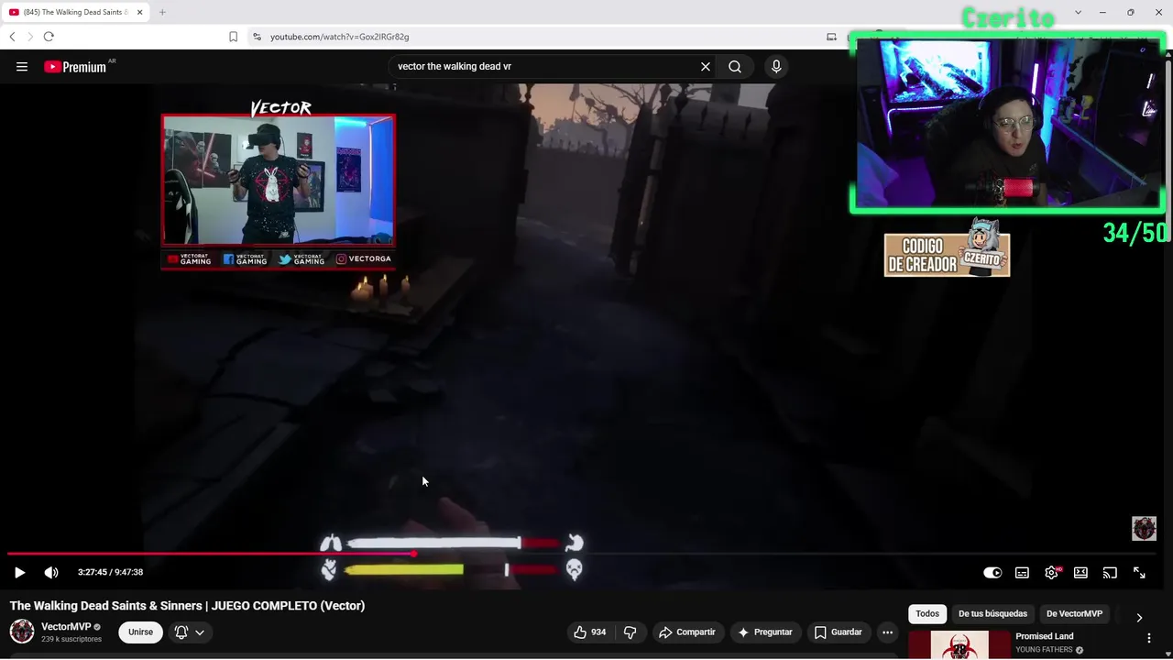
Task: Click Guardar save button
Action: [838, 632]
